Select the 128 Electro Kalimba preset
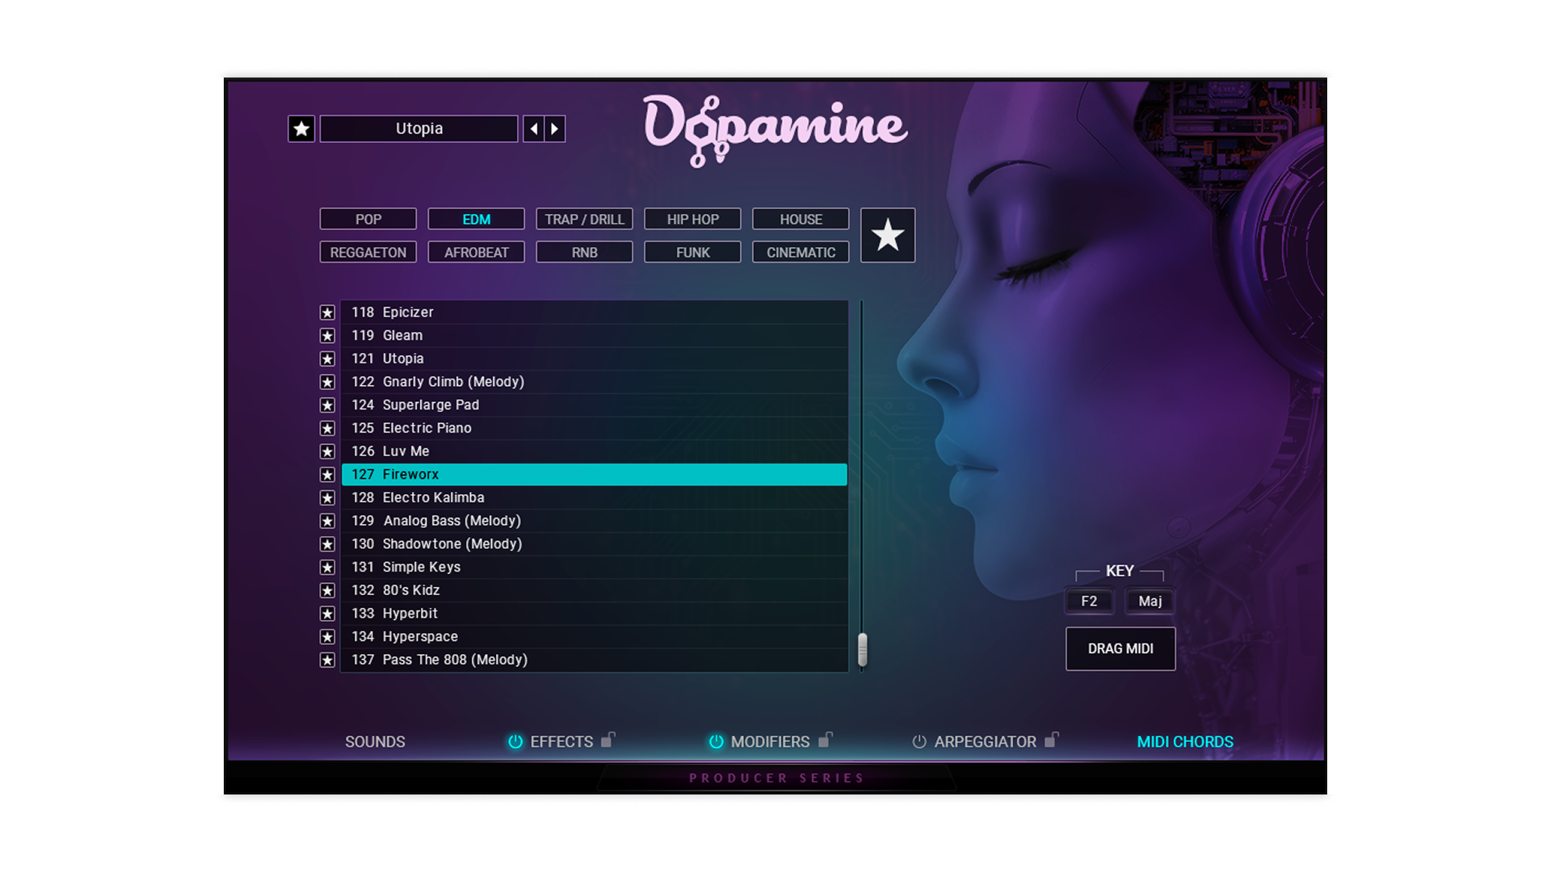The width and height of the screenshot is (1551, 872). (595, 498)
